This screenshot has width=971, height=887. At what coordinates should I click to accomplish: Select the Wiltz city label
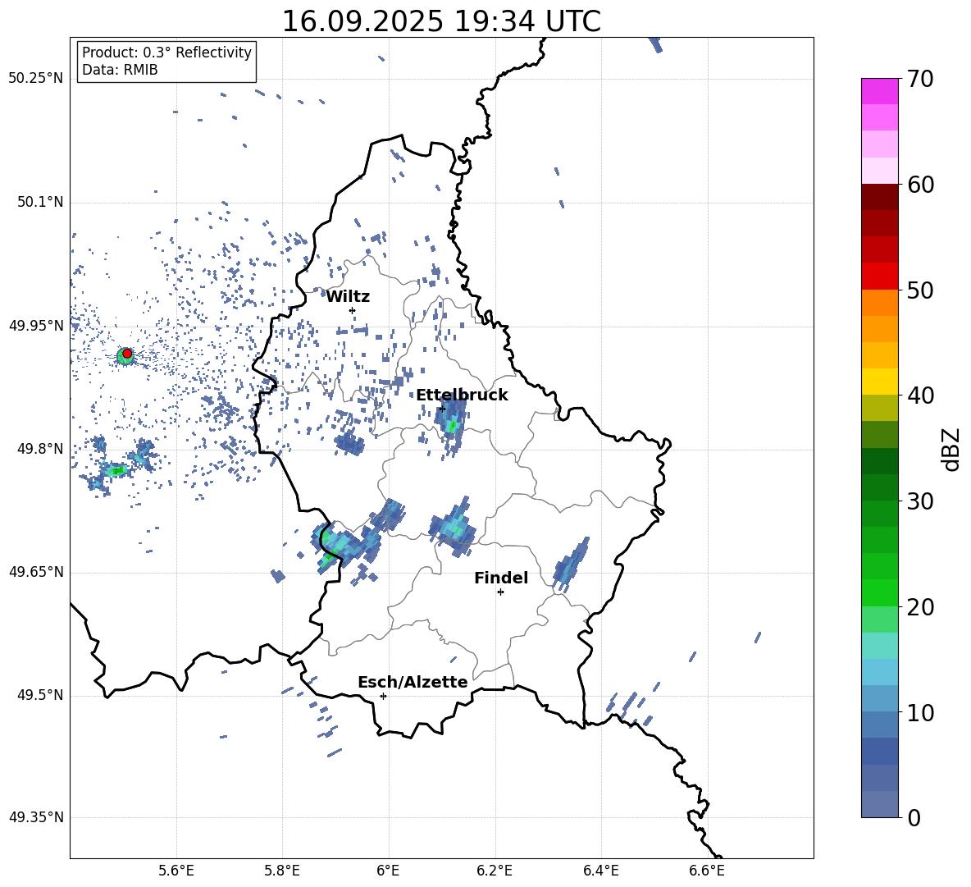pos(348,297)
